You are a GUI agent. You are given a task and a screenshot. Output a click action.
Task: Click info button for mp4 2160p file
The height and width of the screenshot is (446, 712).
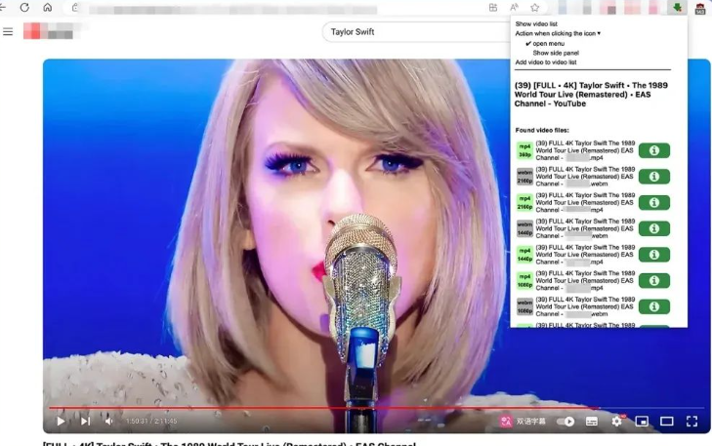pos(654,202)
